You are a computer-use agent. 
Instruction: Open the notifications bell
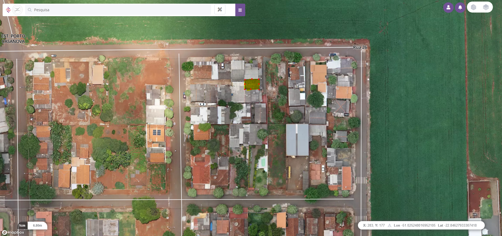pyautogui.click(x=460, y=8)
